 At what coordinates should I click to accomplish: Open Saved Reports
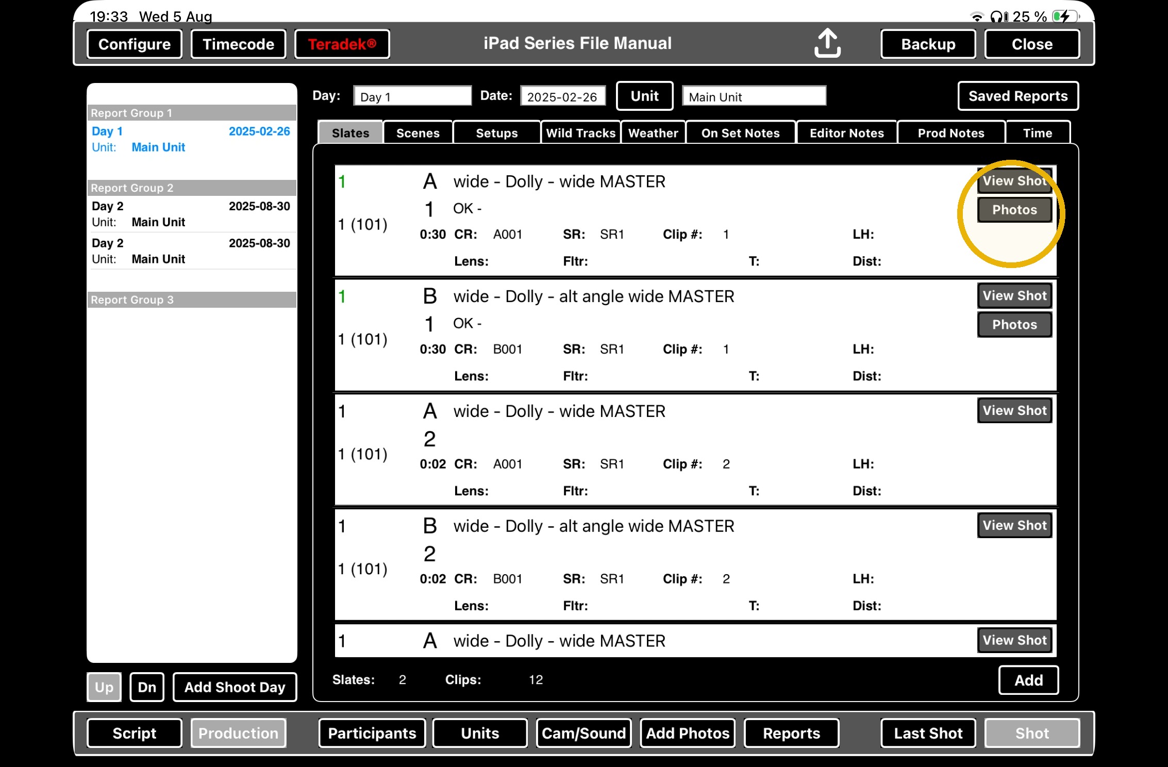coord(1018,96)
